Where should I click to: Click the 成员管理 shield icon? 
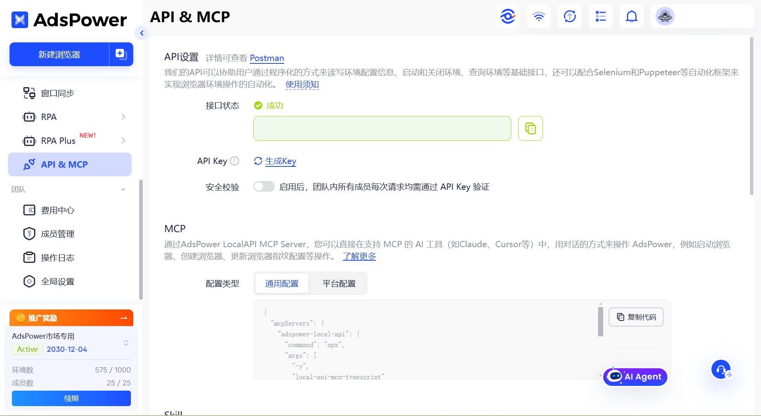pos(29,234)
